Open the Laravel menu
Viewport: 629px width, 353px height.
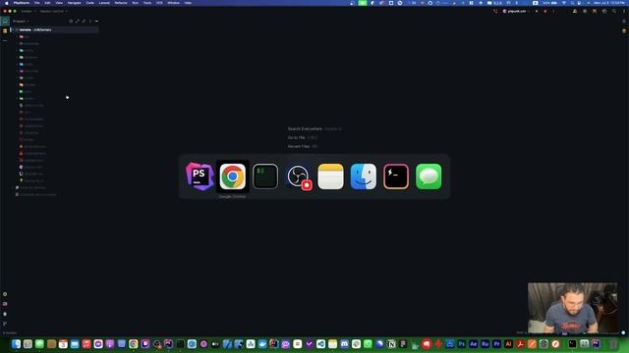[x=104, y=3]
